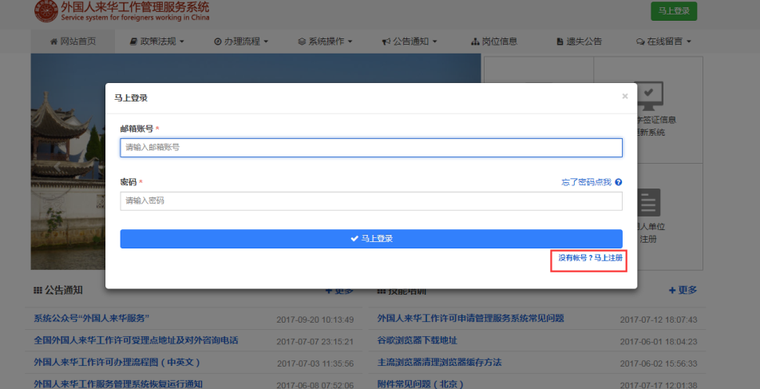Click the site logo emblem
This screenshot has height=389, width=760.
coord(46,10)
